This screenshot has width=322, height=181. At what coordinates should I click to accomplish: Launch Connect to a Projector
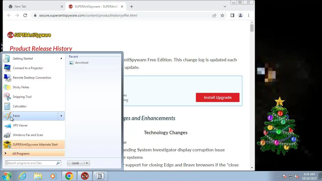[x=34, y=68]
